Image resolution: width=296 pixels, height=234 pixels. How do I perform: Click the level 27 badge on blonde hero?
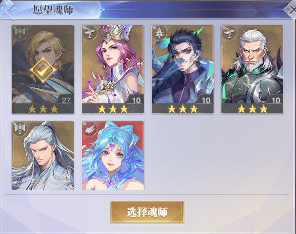point(66,100)
